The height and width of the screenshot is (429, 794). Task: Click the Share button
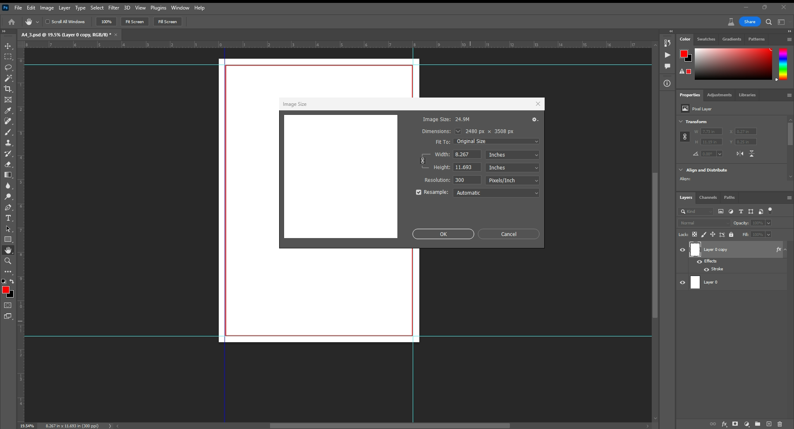[750, 21]
